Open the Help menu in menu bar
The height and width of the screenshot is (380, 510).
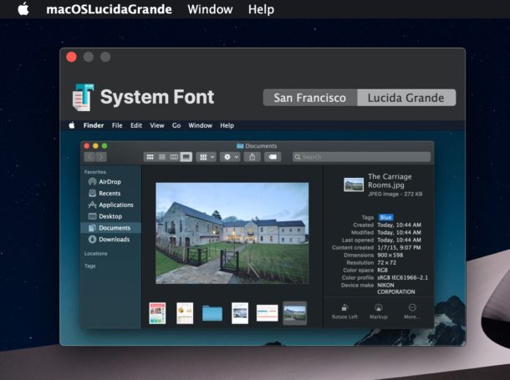(261, 9)
